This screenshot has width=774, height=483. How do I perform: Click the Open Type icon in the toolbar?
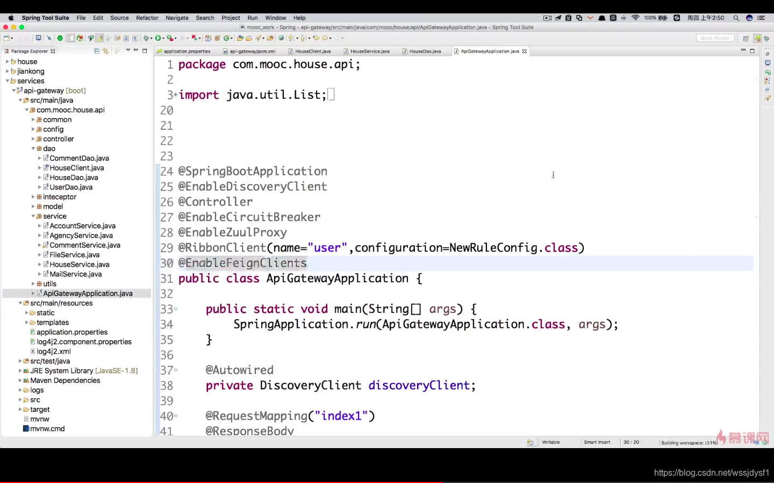point(240,38)
